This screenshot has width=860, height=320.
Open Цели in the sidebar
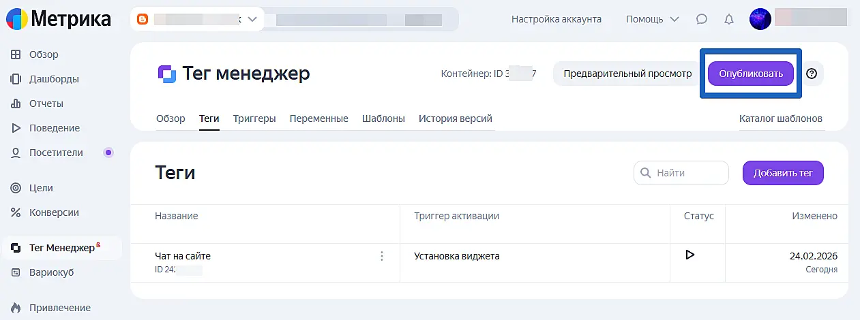pos(41,188)
